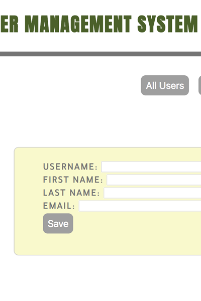Click the FIRST NAME label
The width and height of the screenshot is (201, 301).
coord(73,180)
